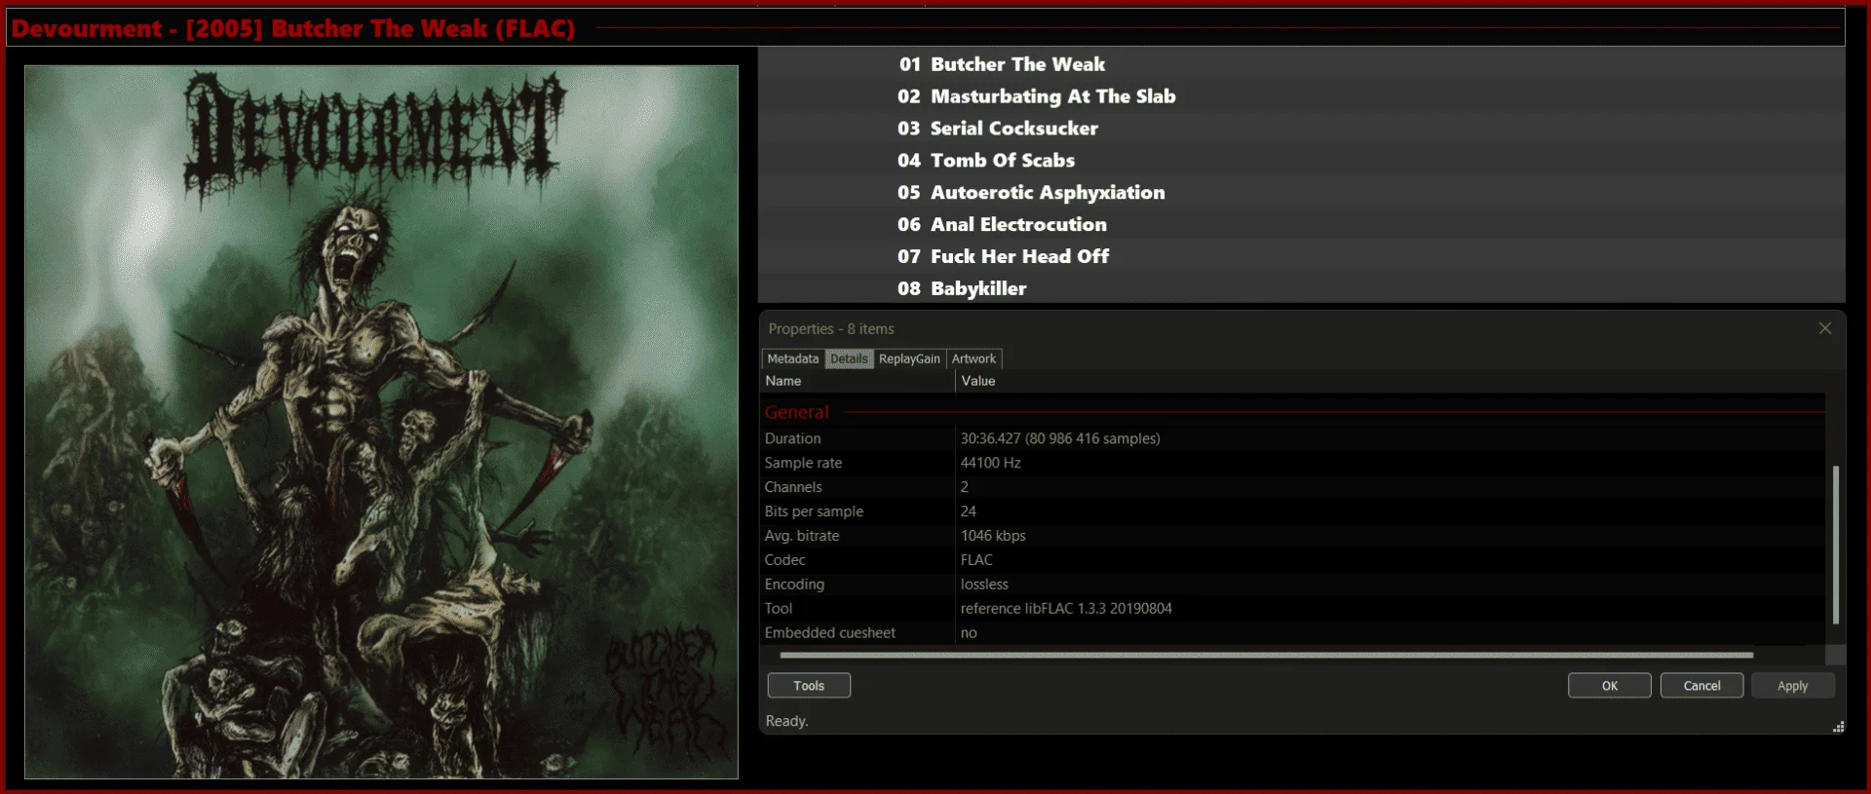Click the Cancel button

tap(1701, 686)
